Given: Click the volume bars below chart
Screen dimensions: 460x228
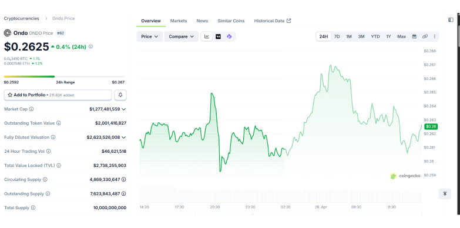Looking at the screenshot, I should [280, 195].
